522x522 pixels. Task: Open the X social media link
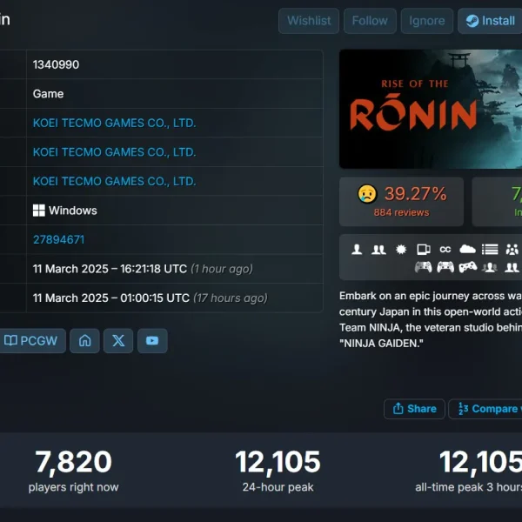click(x=118, y=340)
